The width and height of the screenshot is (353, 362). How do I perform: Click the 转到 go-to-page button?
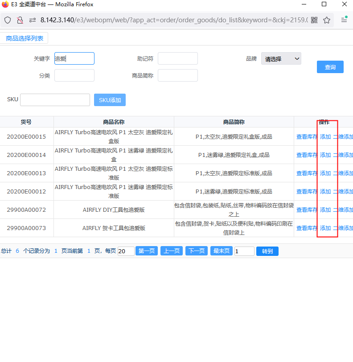[x=267, y=251]
